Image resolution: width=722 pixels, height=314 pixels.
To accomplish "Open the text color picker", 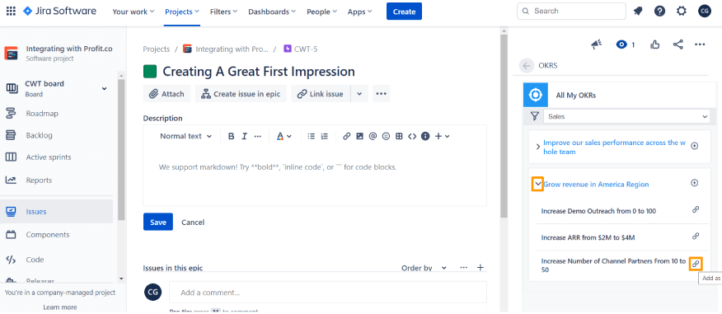I will click(284, 136).
